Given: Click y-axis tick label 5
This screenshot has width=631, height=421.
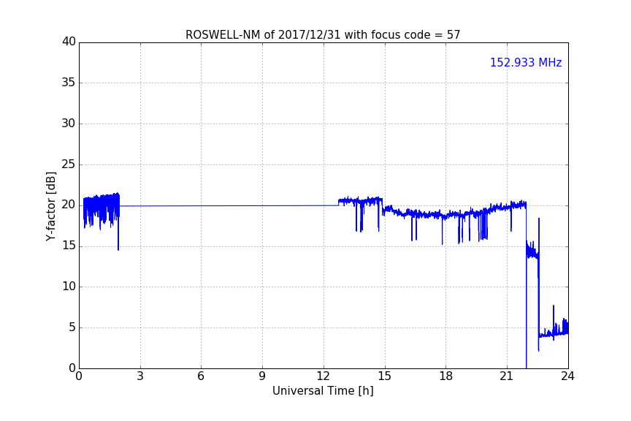Looking at the screenshot, I should 72,327.
